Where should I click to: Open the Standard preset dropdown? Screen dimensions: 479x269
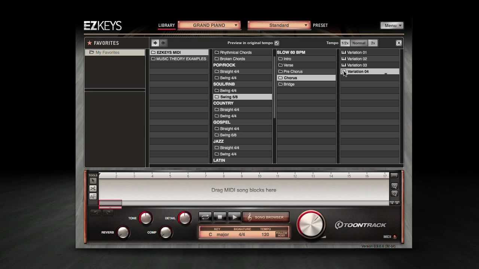point(279,25)
